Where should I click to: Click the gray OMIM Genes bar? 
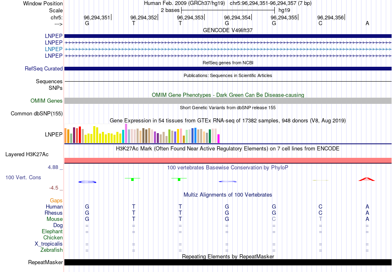228,101
